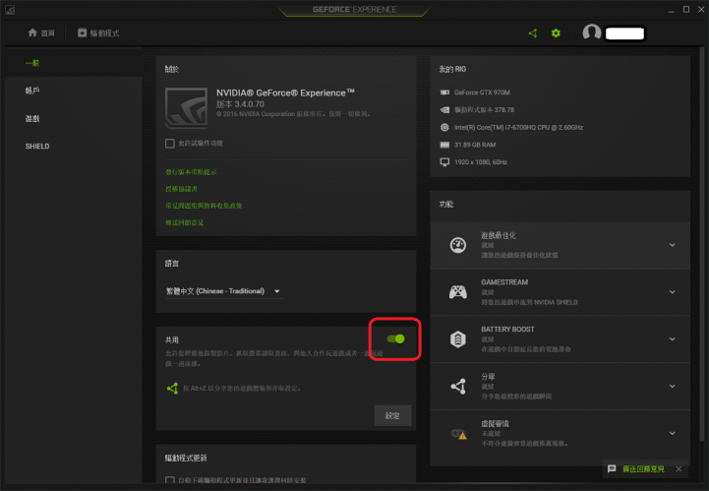Enable the 允許試驗性功能 checkbox
Viewport: 709px width, 491px height.
(x=170, y=144)
